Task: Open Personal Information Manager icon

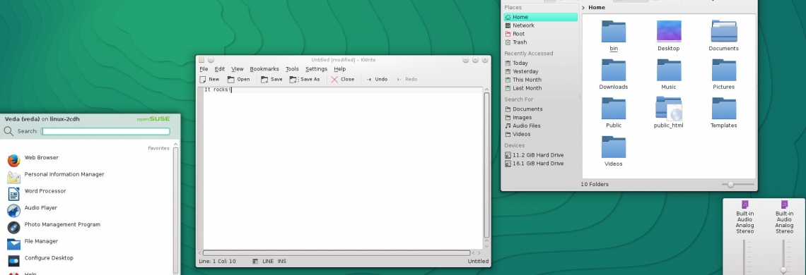Action: [x=14, y=178]
